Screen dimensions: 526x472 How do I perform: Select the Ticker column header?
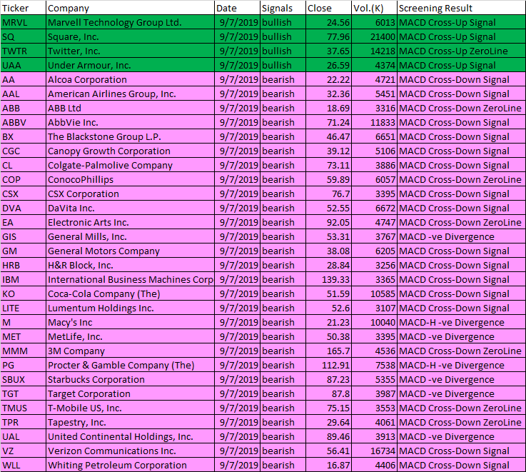click(23, 8)
